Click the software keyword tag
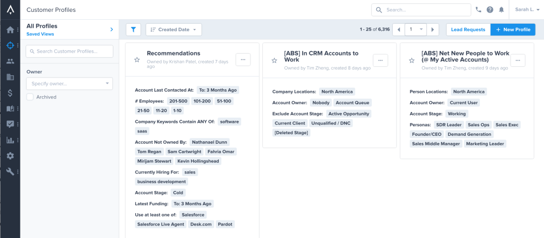 point(229,122)
